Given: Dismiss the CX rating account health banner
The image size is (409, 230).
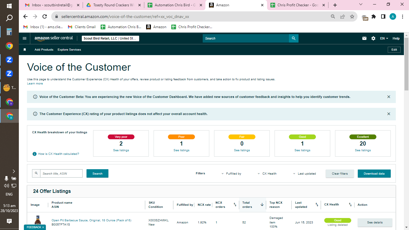Looking at the screenshot, I should pos(389,114).
